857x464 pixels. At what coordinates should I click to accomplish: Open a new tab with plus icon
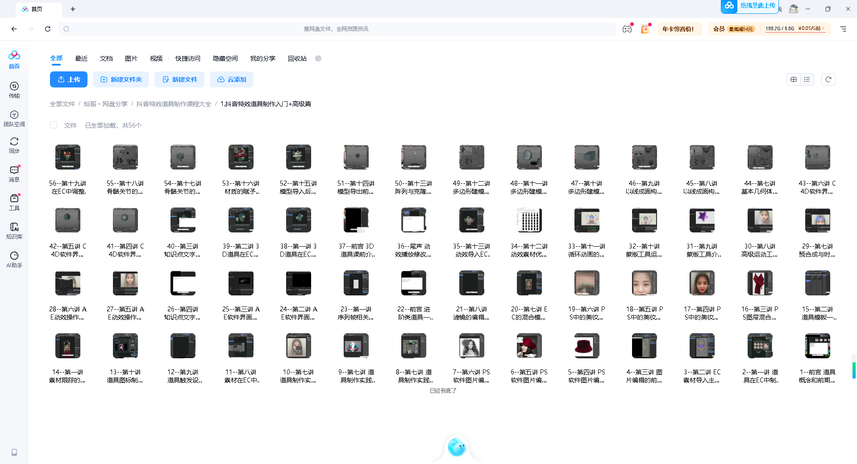(x=73, y=9)
